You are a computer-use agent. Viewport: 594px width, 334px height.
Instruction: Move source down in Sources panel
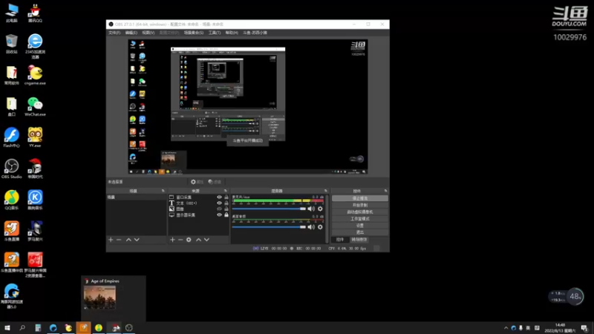tap(206, 240)
